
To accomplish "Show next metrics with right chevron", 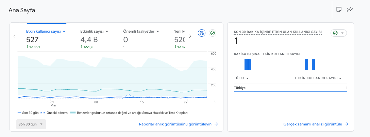I will [190, 36].
